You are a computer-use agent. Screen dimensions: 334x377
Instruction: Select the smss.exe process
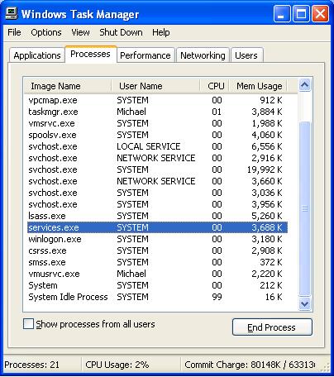pyautogui.click(x=157, y=262)
